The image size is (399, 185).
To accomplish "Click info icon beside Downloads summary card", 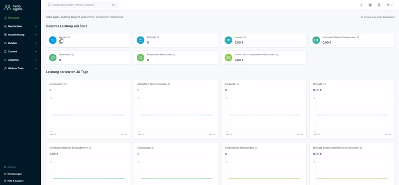I will (x=72, y=54).
